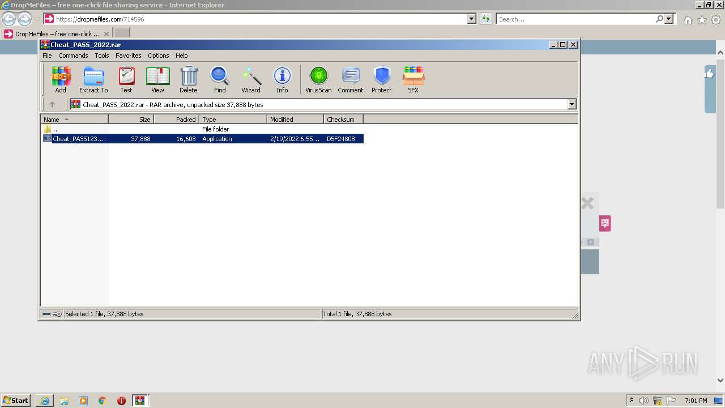This screenshot has height=408, width=725.
Task: Open Chrome from the taskbar
Action: (103, 401)
